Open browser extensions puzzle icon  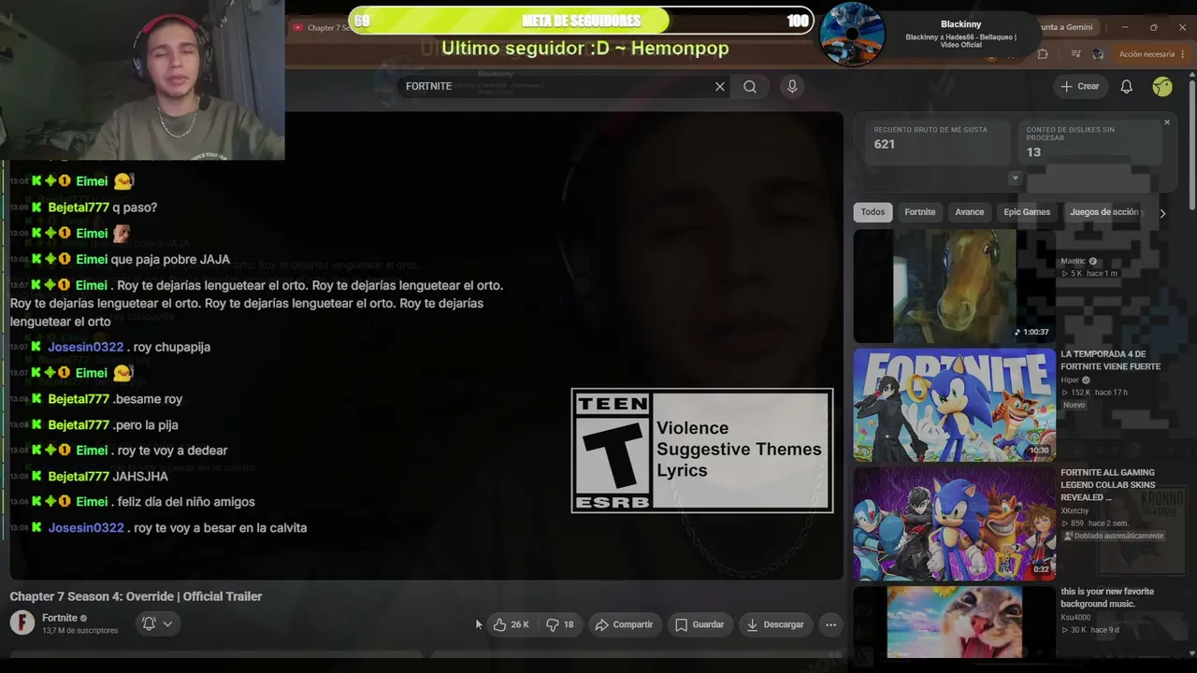(x=1043, y=54)
